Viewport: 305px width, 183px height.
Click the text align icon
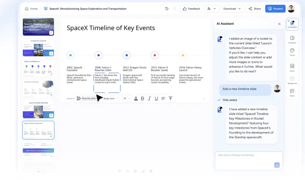(x=163, y=98)
